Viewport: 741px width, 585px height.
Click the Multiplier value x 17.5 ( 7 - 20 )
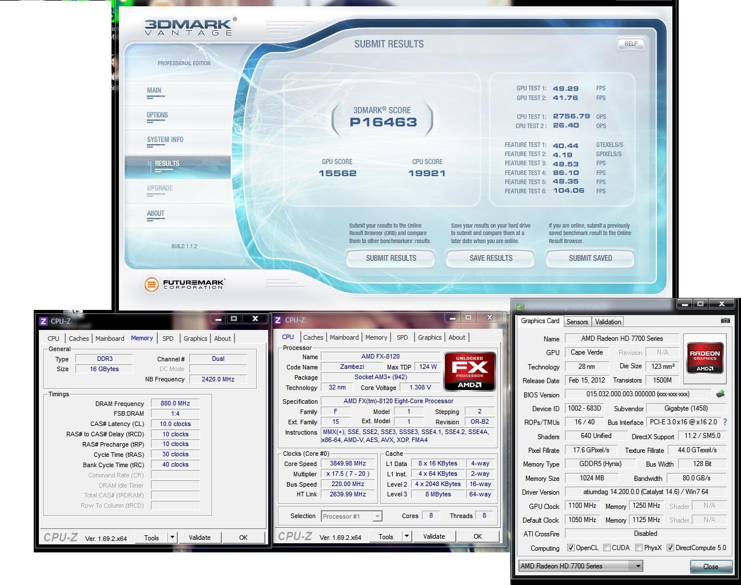coord(348,474)
